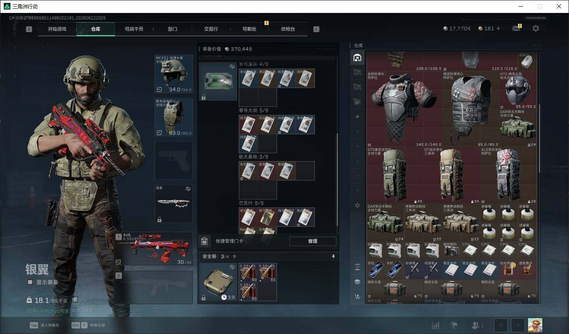Click the 金刚防弹衣 armor item in warehouse
Screen dimensions: 569x334
point(404,109)
